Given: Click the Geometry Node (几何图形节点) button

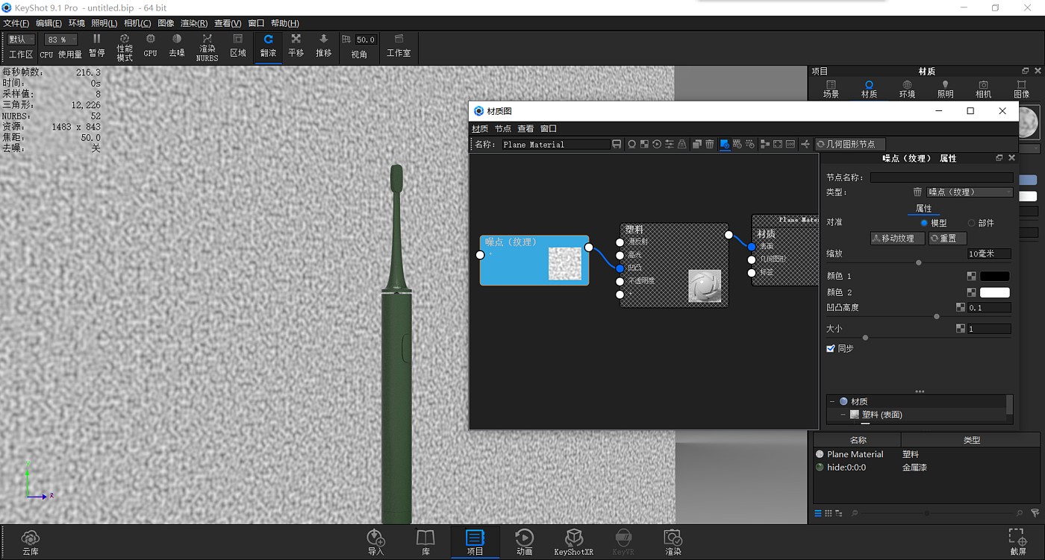Looking at the screenshot, I should (x=849, y=144).
